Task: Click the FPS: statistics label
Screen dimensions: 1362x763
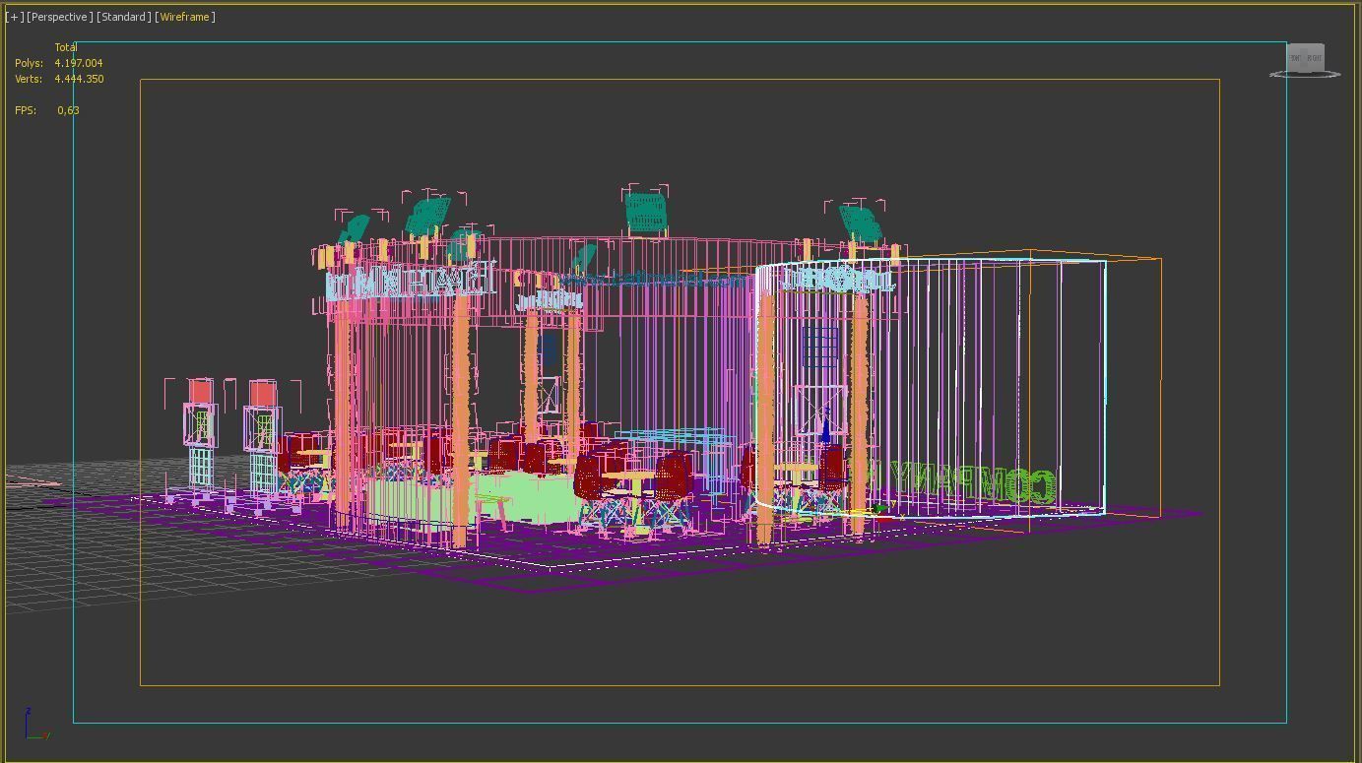Action: pyautogui.click(x=26, y=110)
